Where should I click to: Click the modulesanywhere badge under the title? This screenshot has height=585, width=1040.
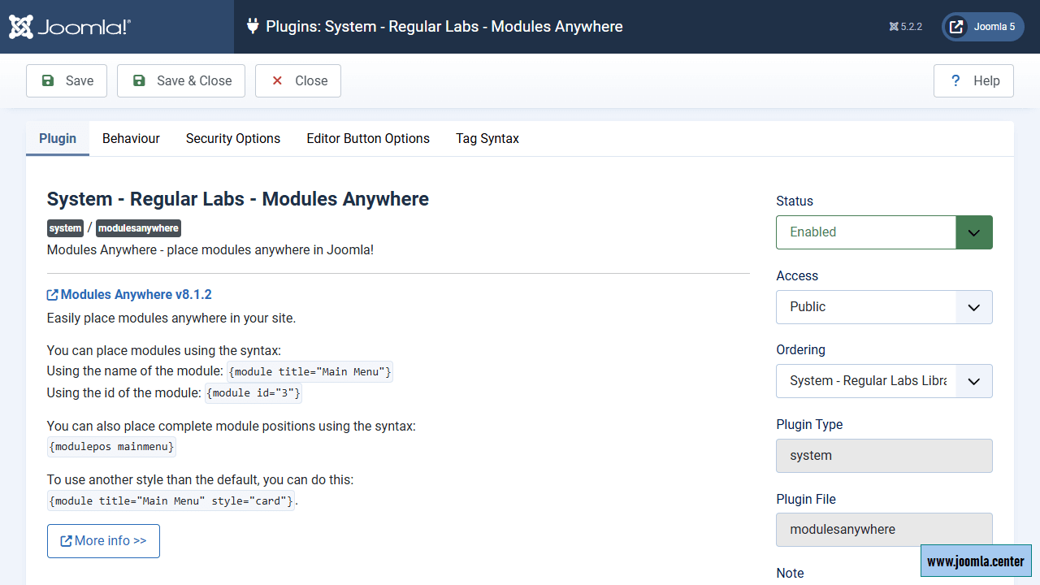click(x=138, y=228)
